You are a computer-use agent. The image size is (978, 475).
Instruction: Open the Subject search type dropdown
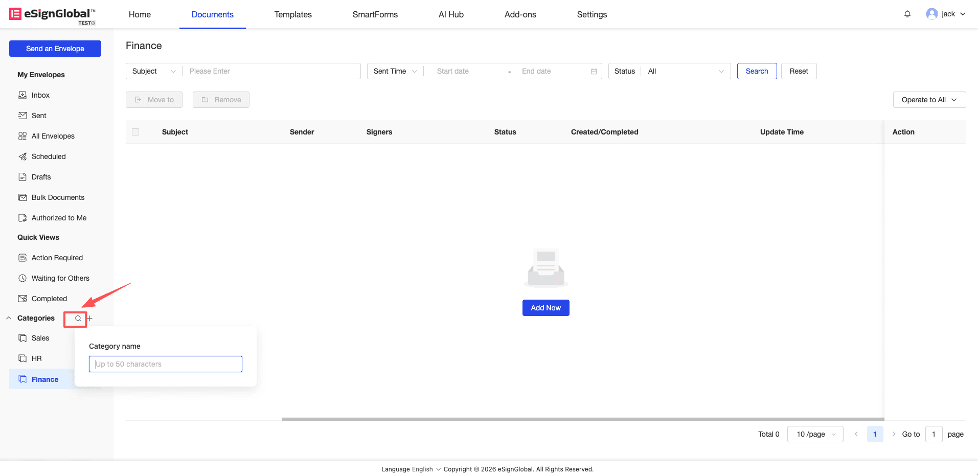pyautogui.click(x=153, y=71)
